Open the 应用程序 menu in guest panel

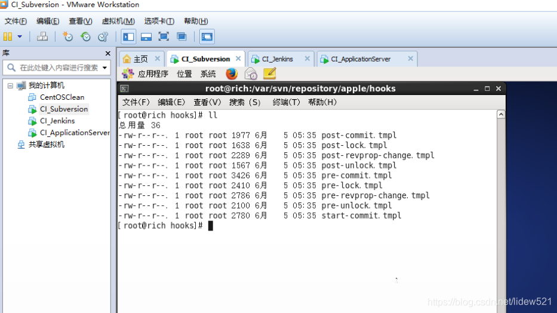click(x=153, y=74)
